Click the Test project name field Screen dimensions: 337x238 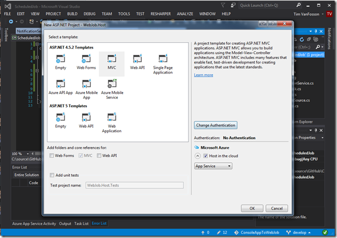point(135,185)
